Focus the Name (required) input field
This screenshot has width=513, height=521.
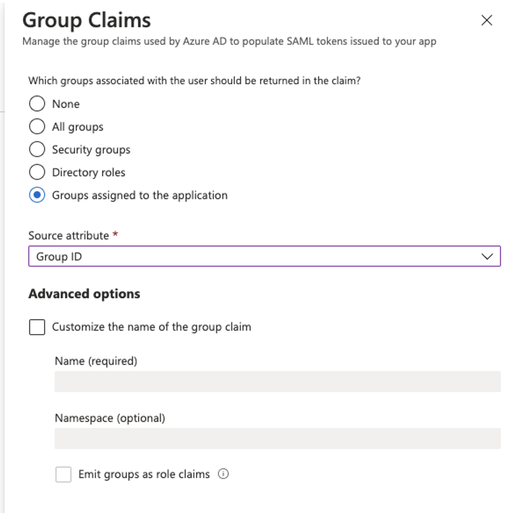pyautogui.click(x=278, y=382)
